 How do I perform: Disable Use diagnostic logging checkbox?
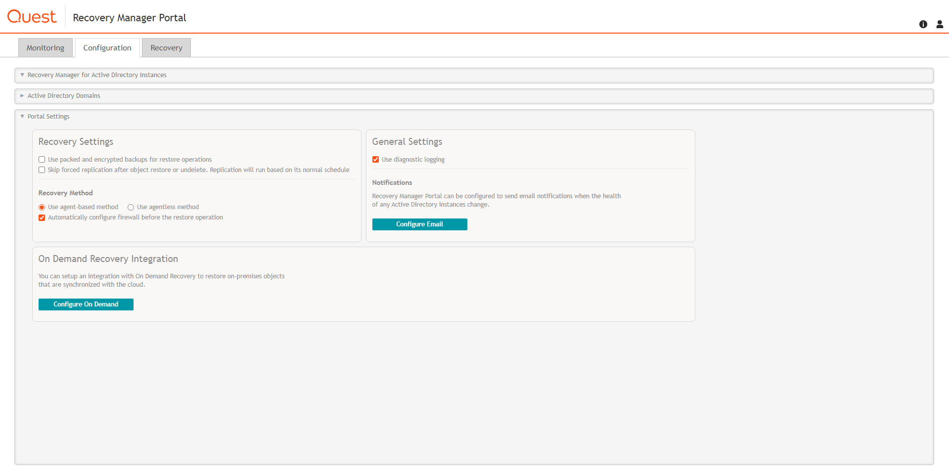(x=376, y=160)
